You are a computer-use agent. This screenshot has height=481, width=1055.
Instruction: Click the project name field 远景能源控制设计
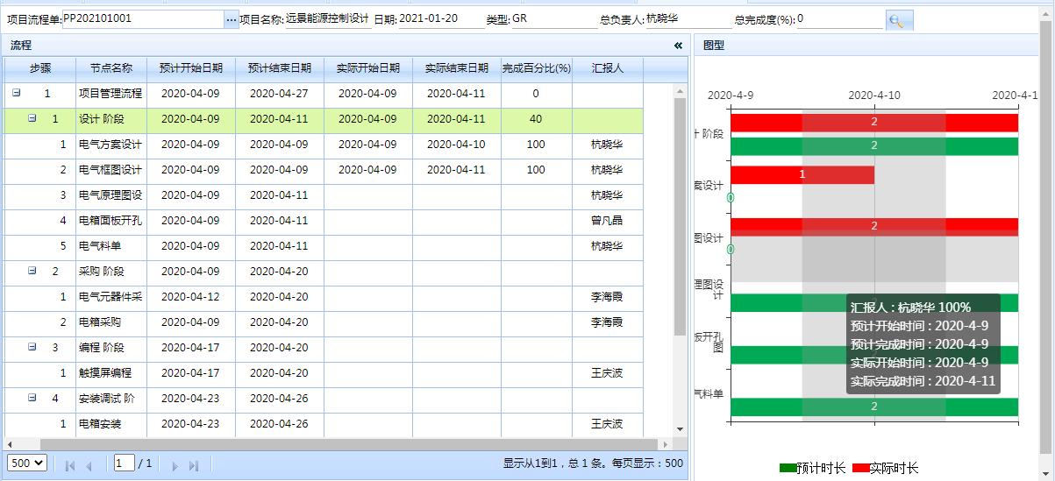[x=328, y=18]
